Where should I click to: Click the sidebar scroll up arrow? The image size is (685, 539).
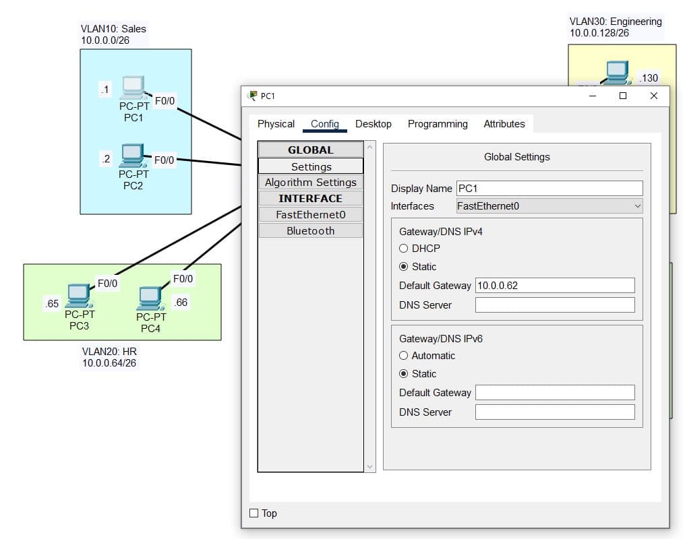pos(369,148)
